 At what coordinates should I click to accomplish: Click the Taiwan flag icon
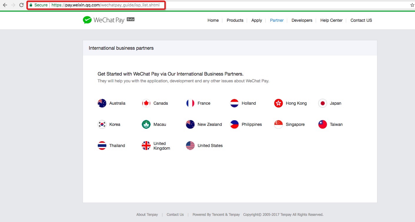pyautogui.click(x=323, y=124)
